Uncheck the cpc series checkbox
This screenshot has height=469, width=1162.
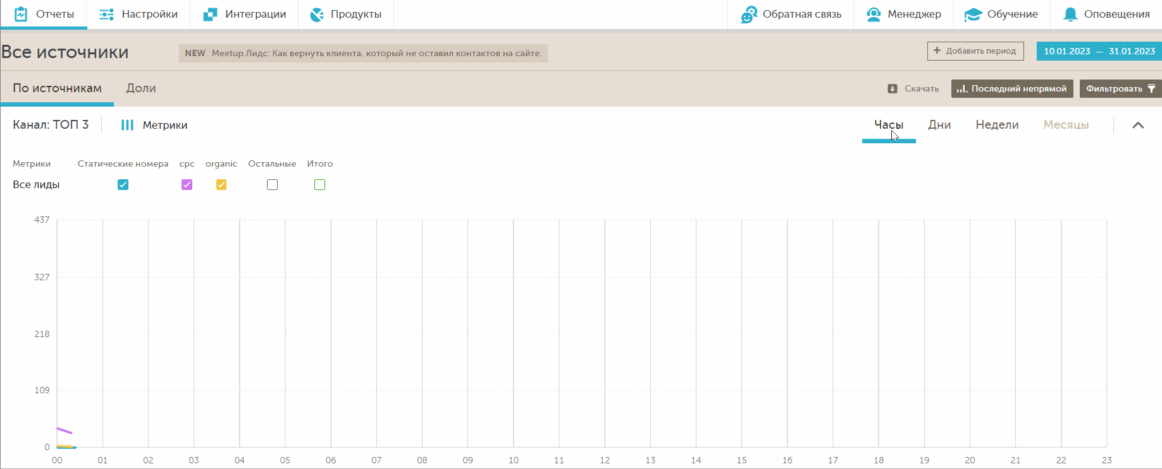pyautogui.click(x=187, y=185)
